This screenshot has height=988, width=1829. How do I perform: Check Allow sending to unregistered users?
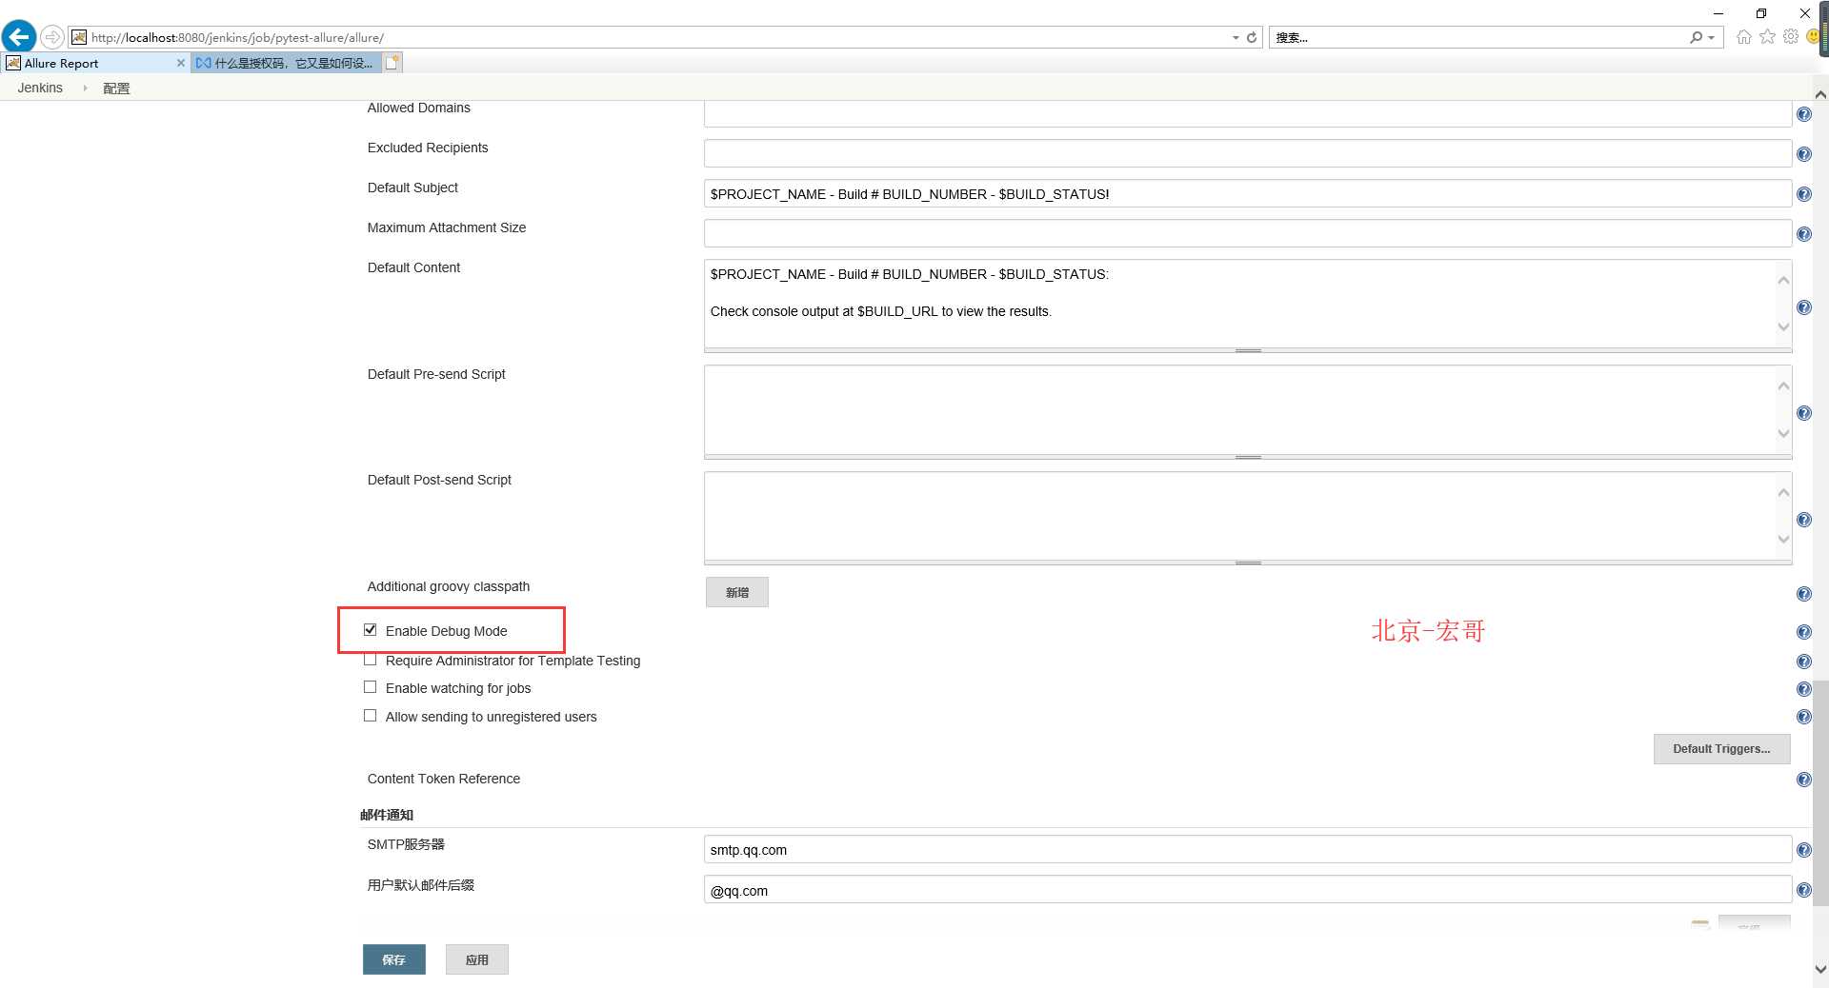[x=370, y=716]
